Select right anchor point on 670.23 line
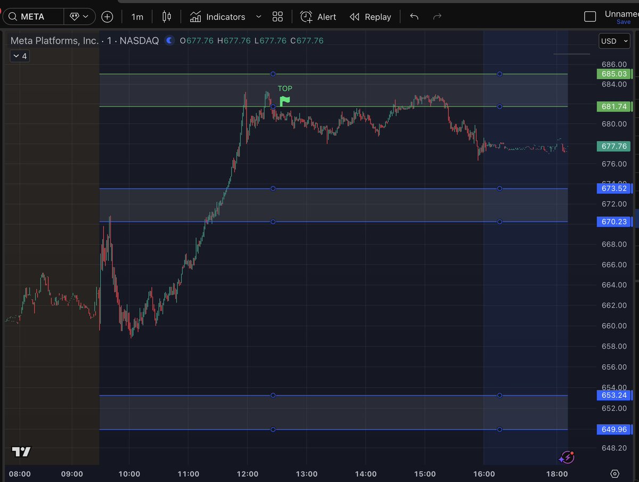This screenshot has height=482, width=639. pos(499,222)
